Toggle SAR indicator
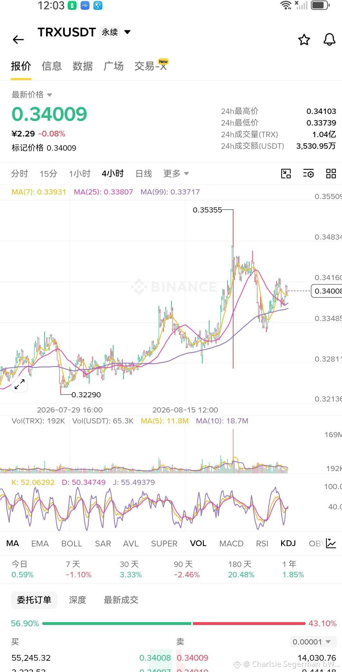The width and height of the screenshot is (342, 672). coord(103,544)
